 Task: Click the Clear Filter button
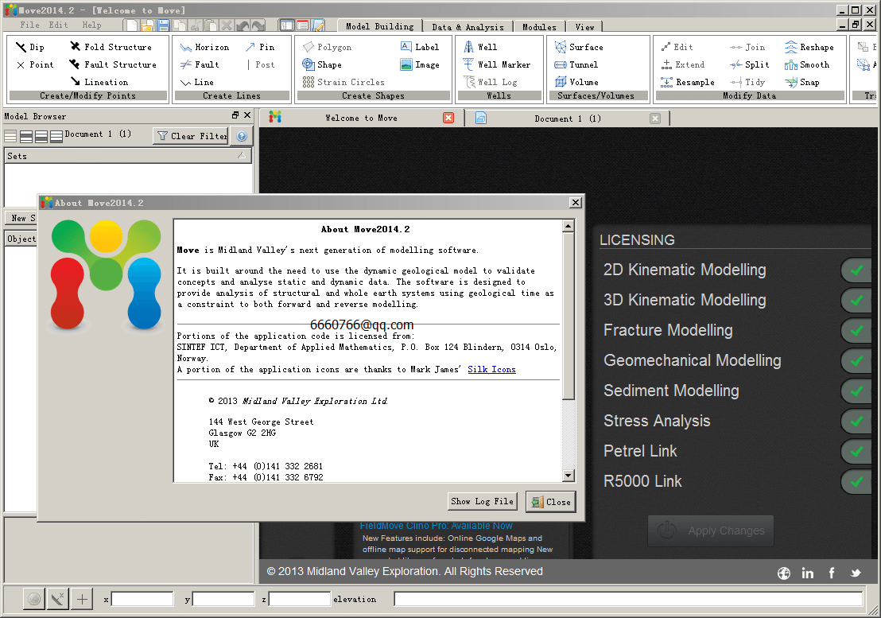tap(191, 136)
